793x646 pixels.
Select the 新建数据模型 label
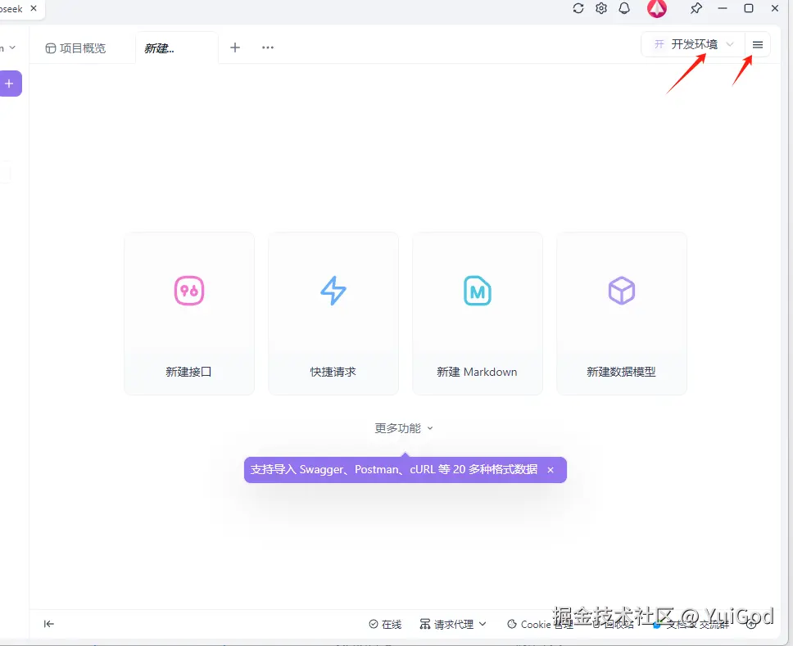point(621,372)
